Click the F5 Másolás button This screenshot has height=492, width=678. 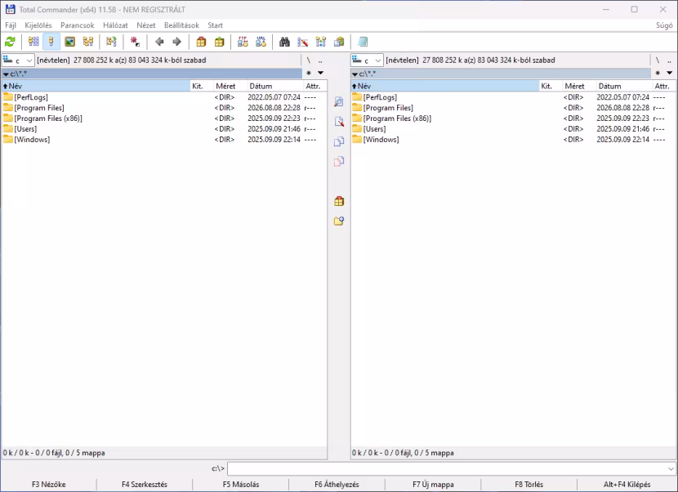[241, 484]
